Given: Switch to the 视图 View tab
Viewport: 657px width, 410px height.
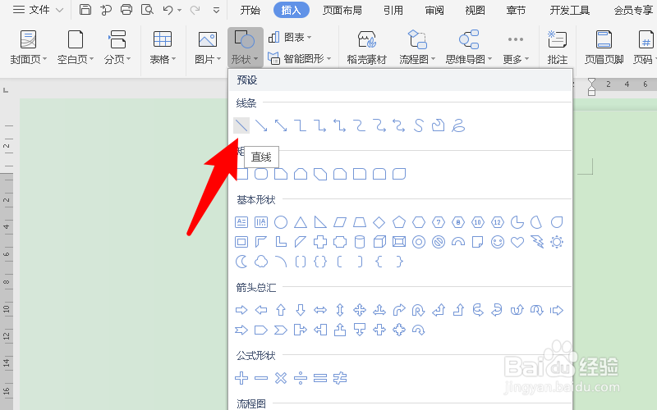Looking at the screenshot, I should (x=476, y=10).
